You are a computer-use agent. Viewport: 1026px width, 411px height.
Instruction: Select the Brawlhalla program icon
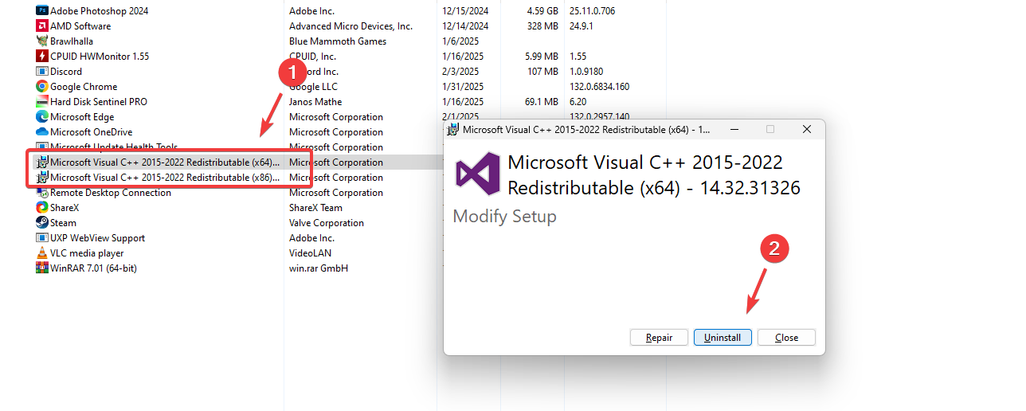[42, 41]
